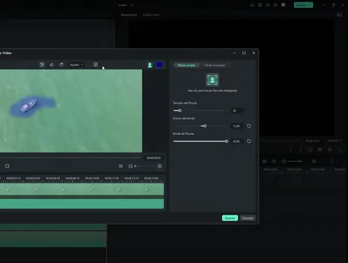Viewport: 348px width, 263px height.
Task: Select the smart brush tool
Action: coord(42,65)
